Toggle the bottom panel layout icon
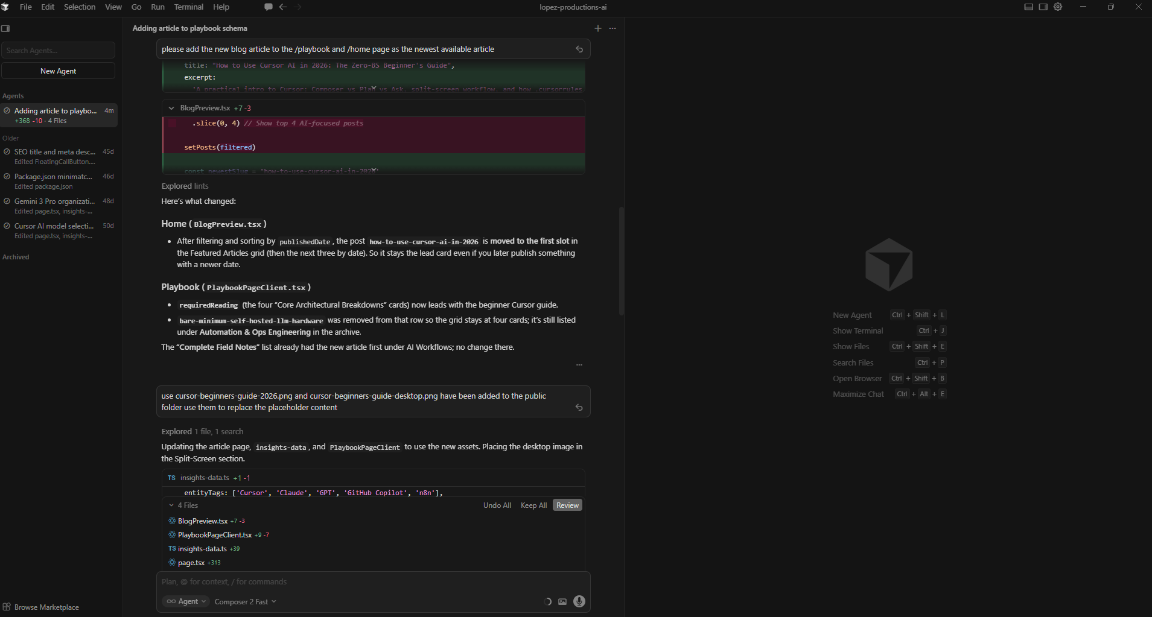Screen dimensions: 1152x617 click(x=1029, y=7)
